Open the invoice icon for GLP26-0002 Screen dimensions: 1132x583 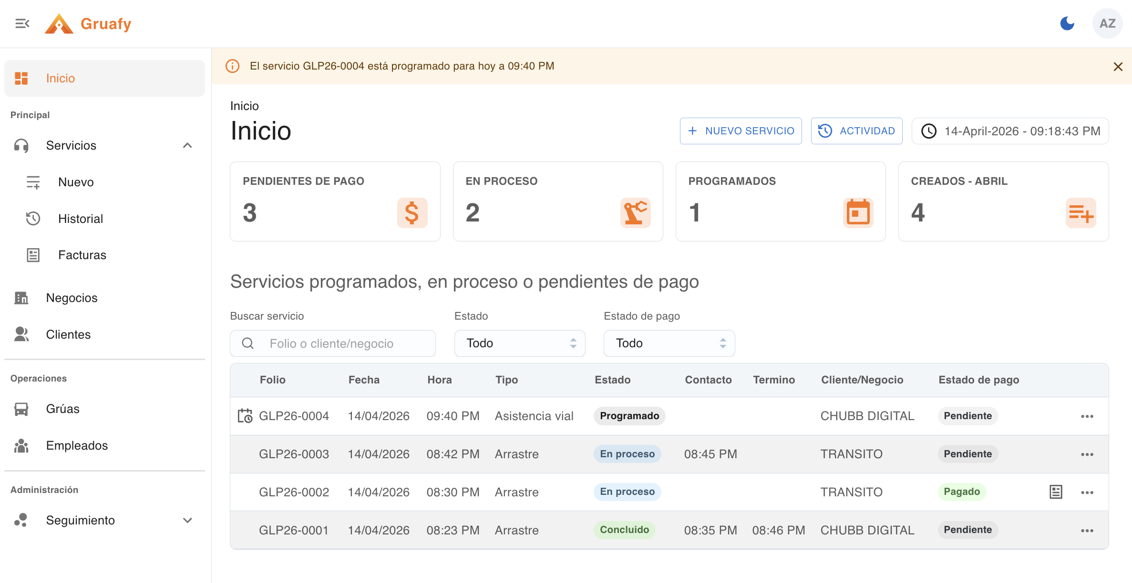[1056, 492]
